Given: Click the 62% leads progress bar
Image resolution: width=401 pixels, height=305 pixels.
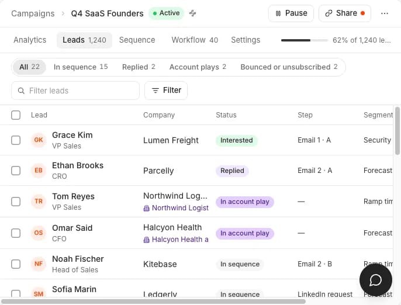Looking at the screenshot, I should click(x=305, y=40).
